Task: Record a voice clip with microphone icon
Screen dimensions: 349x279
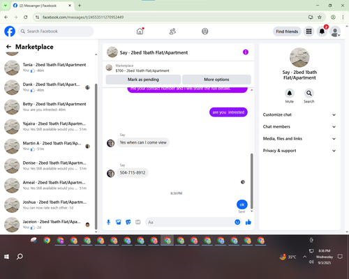Action: (x=108, y=223)
